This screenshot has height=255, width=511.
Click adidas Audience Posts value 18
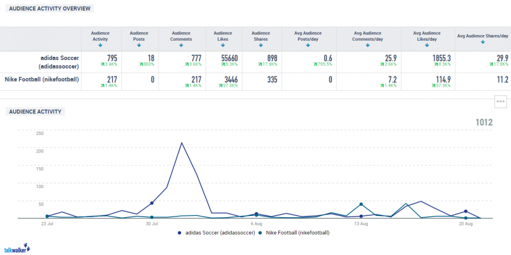151,58
